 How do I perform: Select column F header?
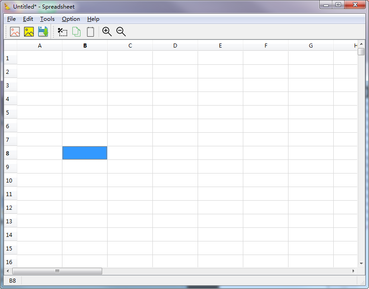(266, 46)
